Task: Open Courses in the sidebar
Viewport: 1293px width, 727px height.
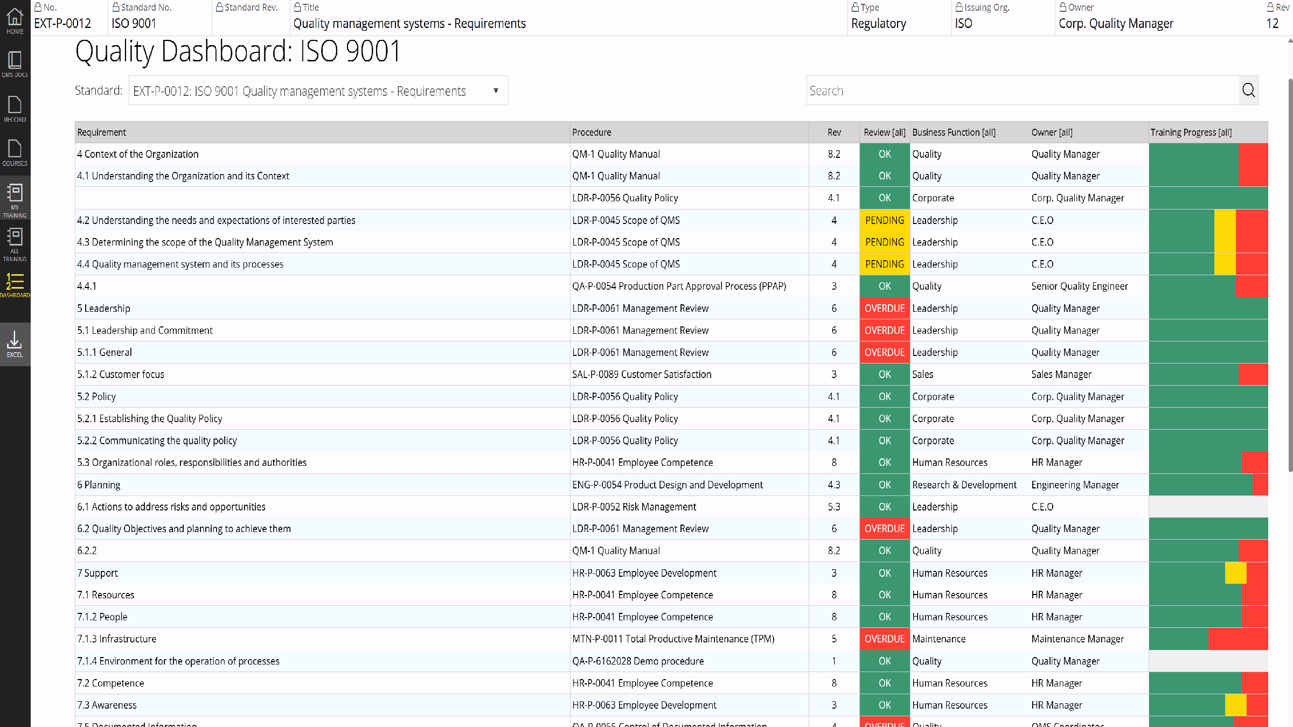Action: [x=15, y=153]
